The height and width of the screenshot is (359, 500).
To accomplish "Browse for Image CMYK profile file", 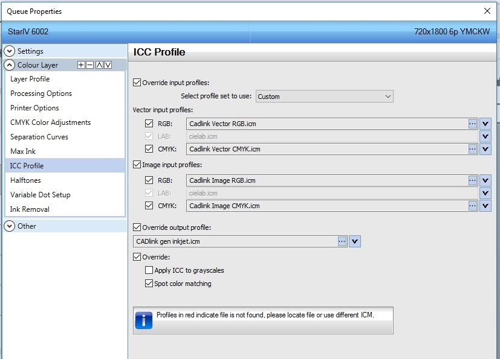I will click(x=473, y=206).
